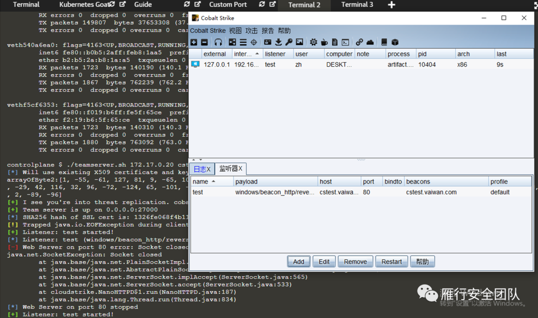Open the 报告 menu
The width and height of the screenshot is (538, 318).
268,30
